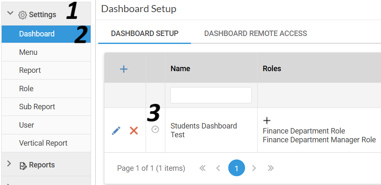Switch to Dashboard Remote Access tab

coord(256,33)
